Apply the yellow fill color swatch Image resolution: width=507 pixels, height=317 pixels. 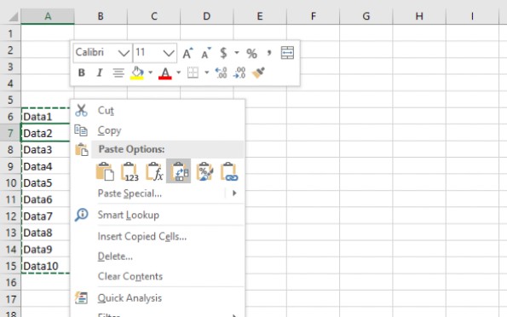137,72
